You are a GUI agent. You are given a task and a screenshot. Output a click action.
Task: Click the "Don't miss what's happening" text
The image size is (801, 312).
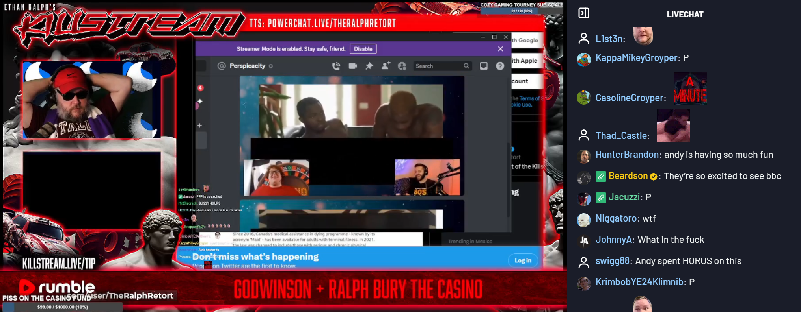pos(255,257)
